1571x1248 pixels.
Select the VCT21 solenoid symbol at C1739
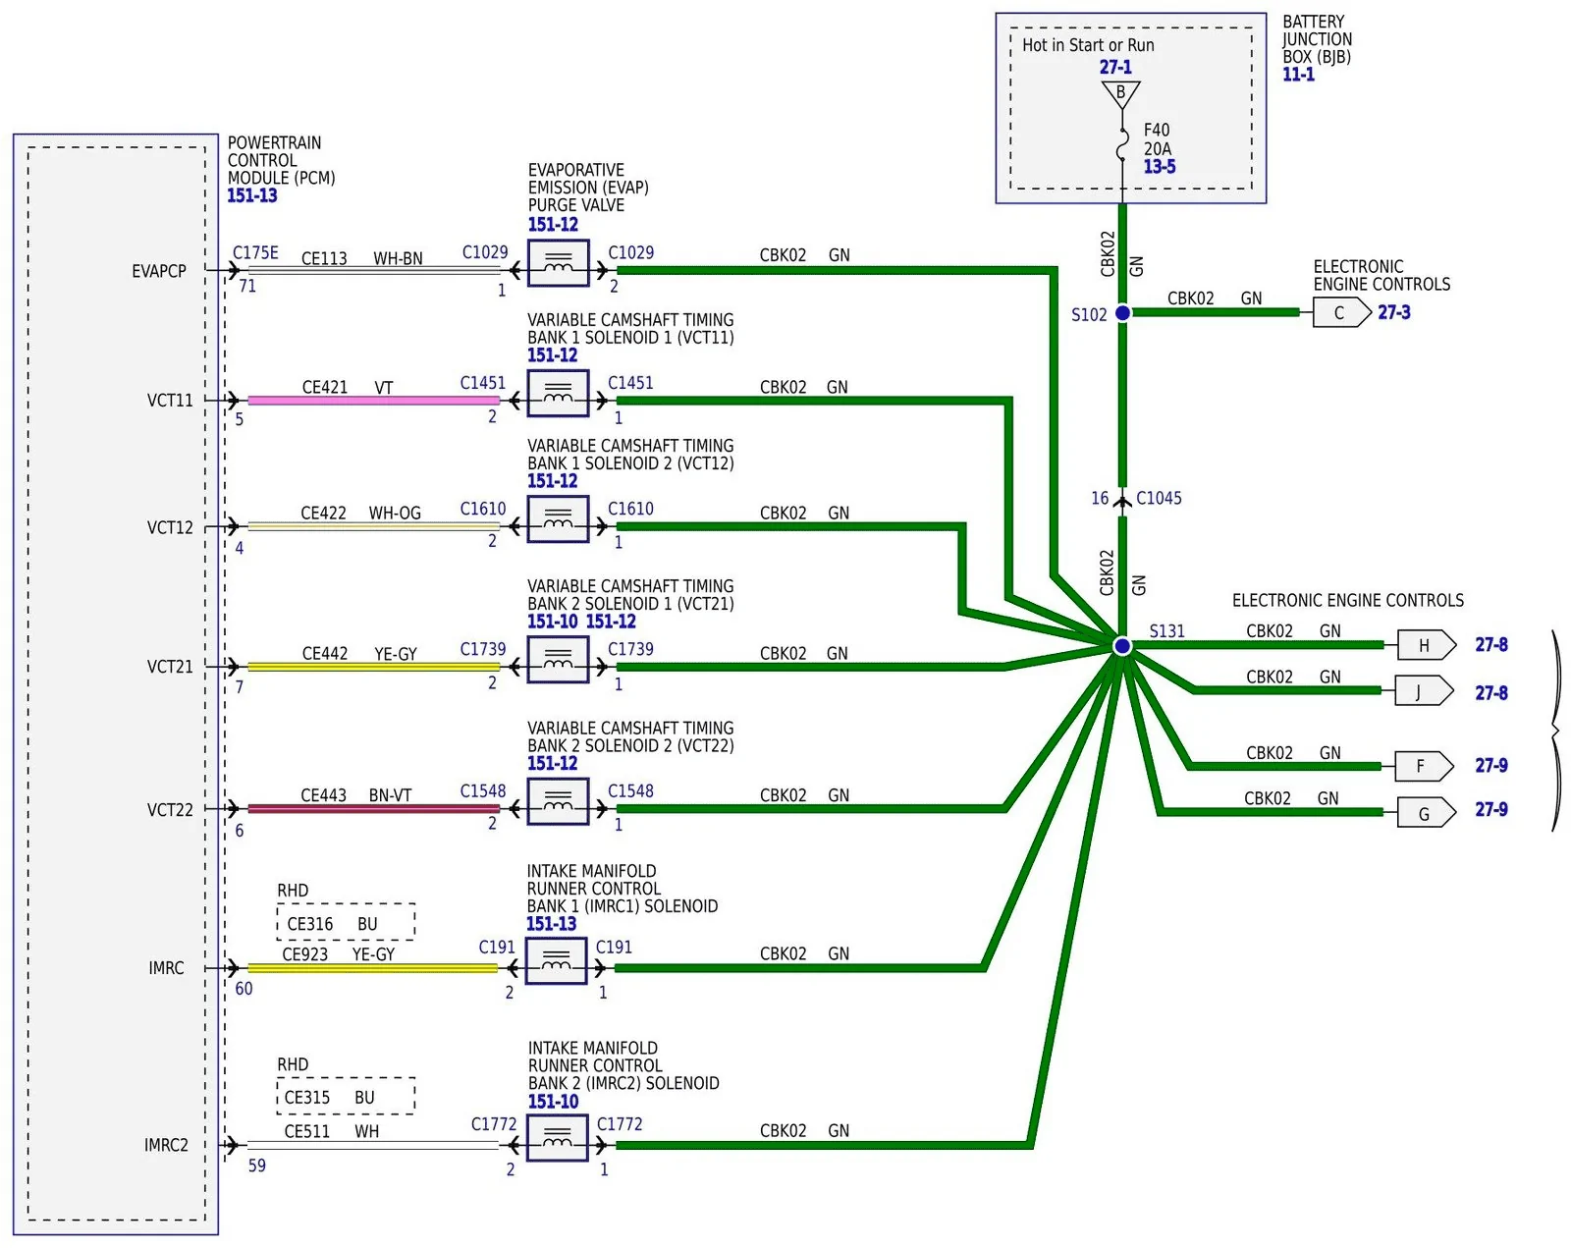click(558, 660)
